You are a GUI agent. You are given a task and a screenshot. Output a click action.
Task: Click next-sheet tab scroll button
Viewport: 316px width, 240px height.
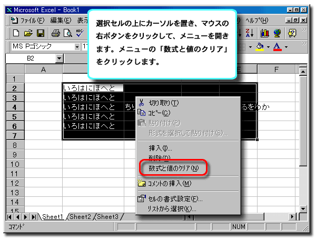tap(26, 217)
